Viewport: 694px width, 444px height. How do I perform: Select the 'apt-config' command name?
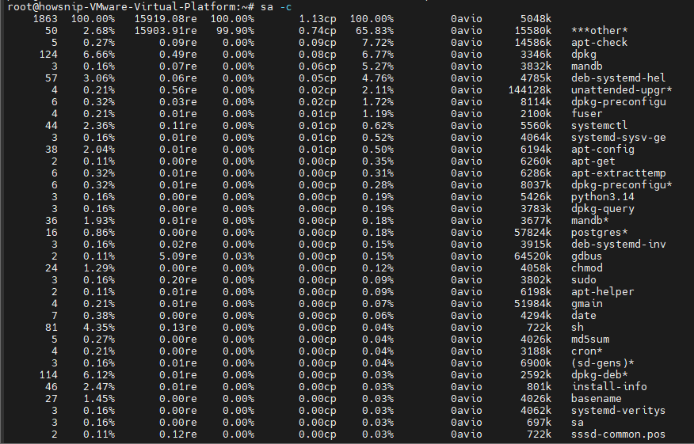[602, 150]
